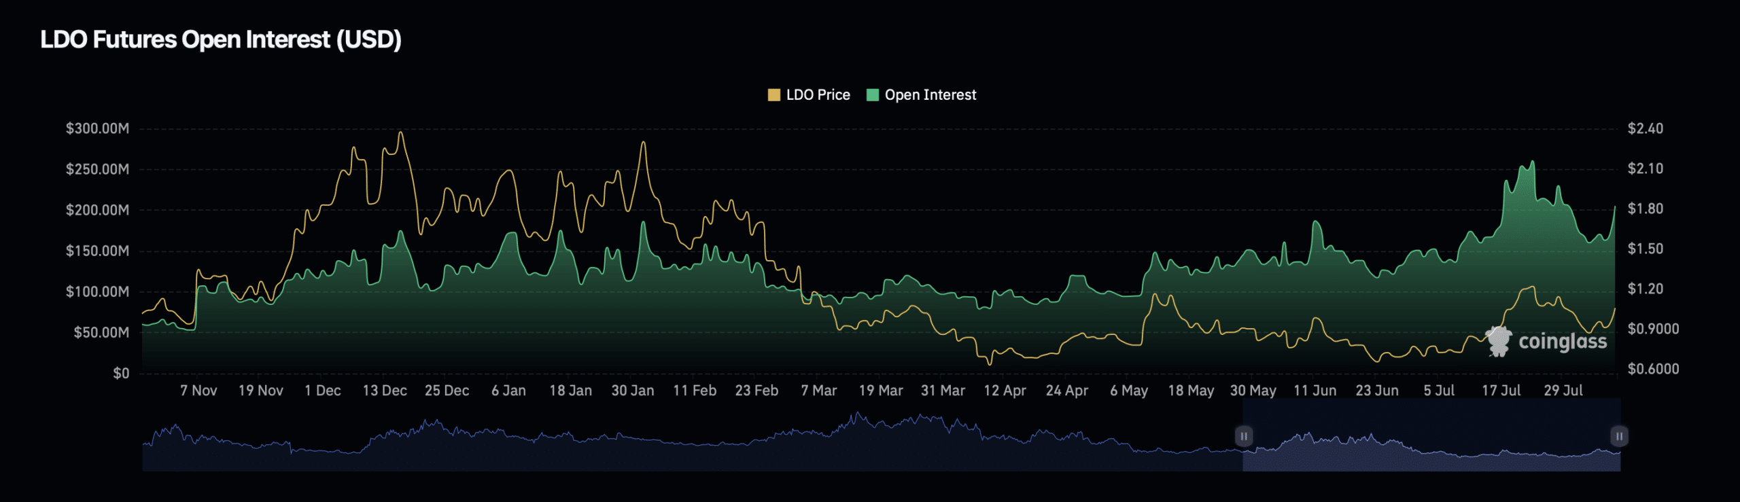Select the 7 Mar axis date
The width and height of the screenshot is (1740, 502).
818,391
